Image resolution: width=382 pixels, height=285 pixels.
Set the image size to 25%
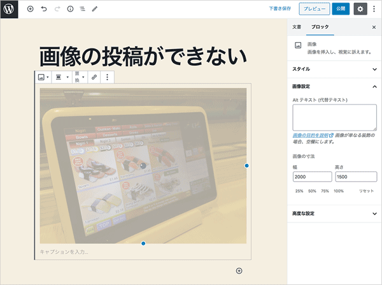click(x=299, y=191)
